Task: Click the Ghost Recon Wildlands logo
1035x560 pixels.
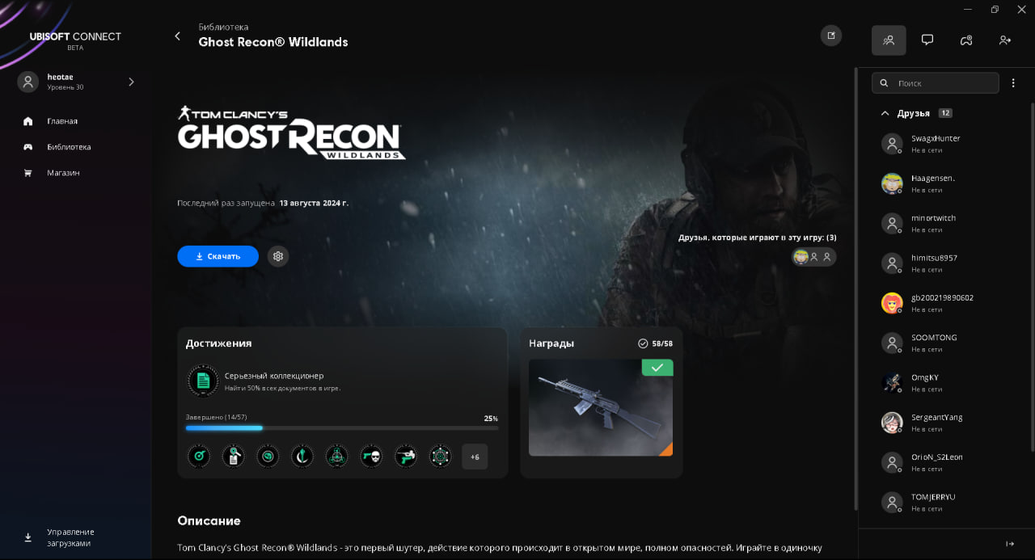Action: 291,132
